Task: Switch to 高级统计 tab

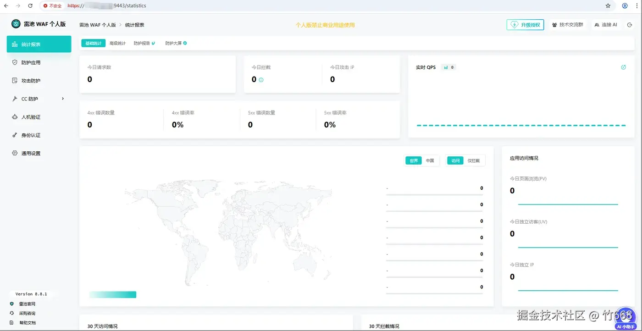Action: point(117,43)
